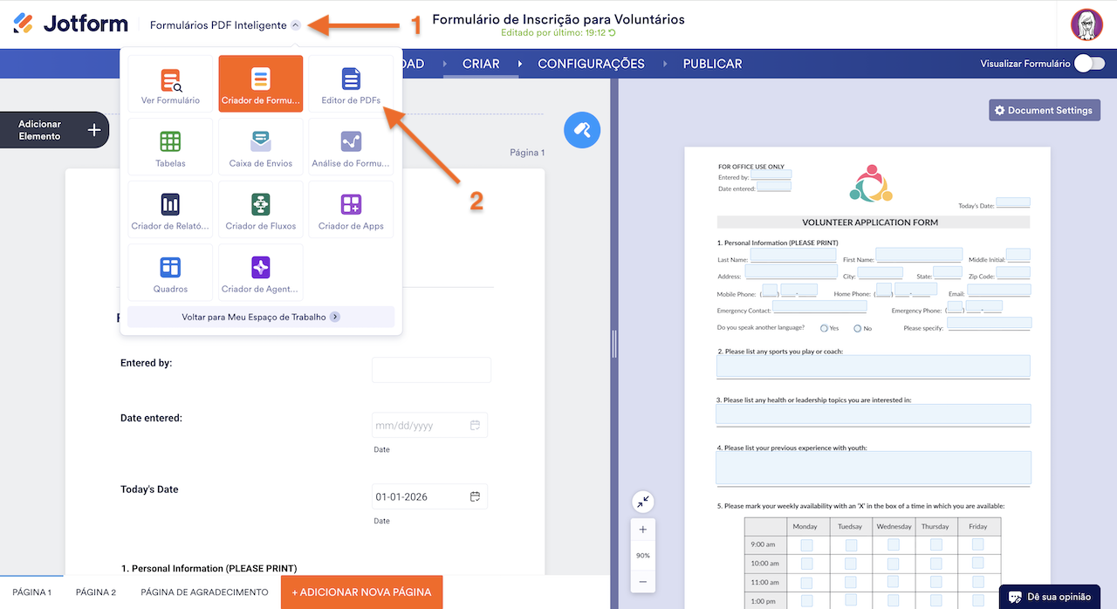The height and width of the screenshot is (609, 1117).
Task: Open Editor de PDFs from product menu
Action: coord(351,84)
